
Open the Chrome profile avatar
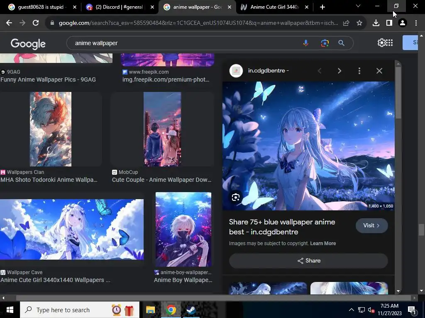(403, 23)
